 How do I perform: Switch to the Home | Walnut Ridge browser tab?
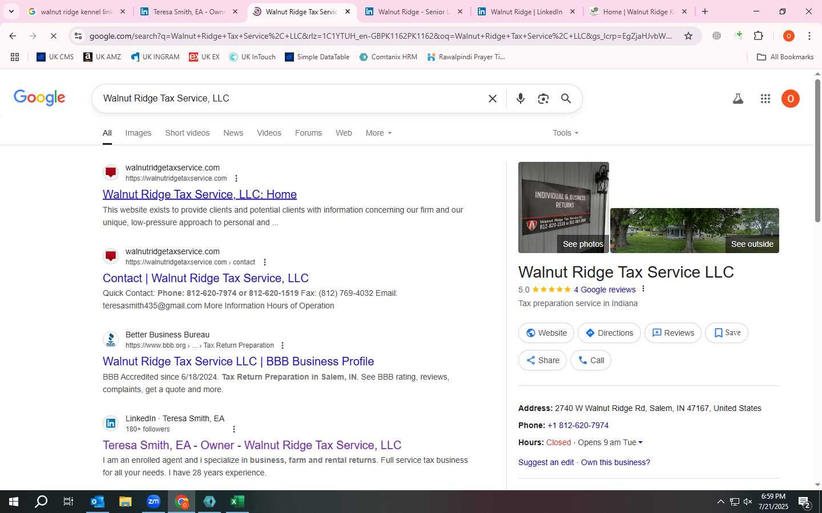point(638,11)
